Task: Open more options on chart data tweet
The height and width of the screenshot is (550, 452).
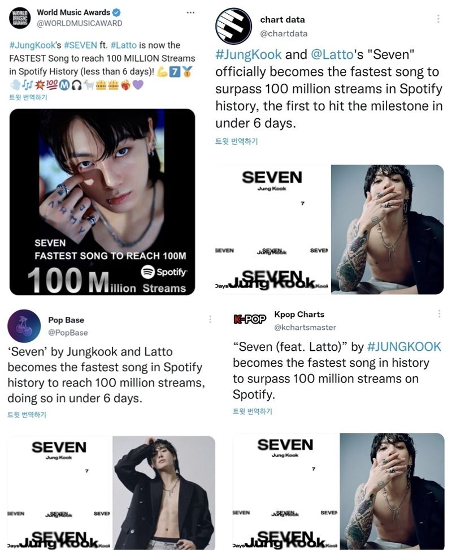Action: coord(438,19)
